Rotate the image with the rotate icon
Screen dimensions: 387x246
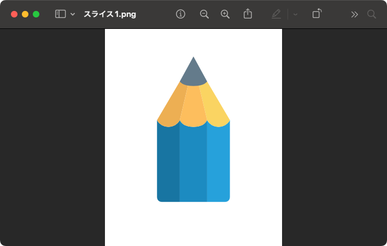point(317,14)
